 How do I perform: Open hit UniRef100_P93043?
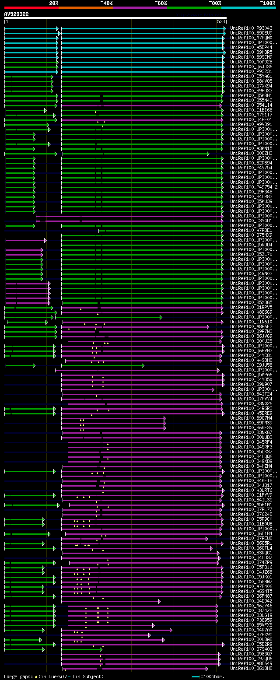click(251, 28)
